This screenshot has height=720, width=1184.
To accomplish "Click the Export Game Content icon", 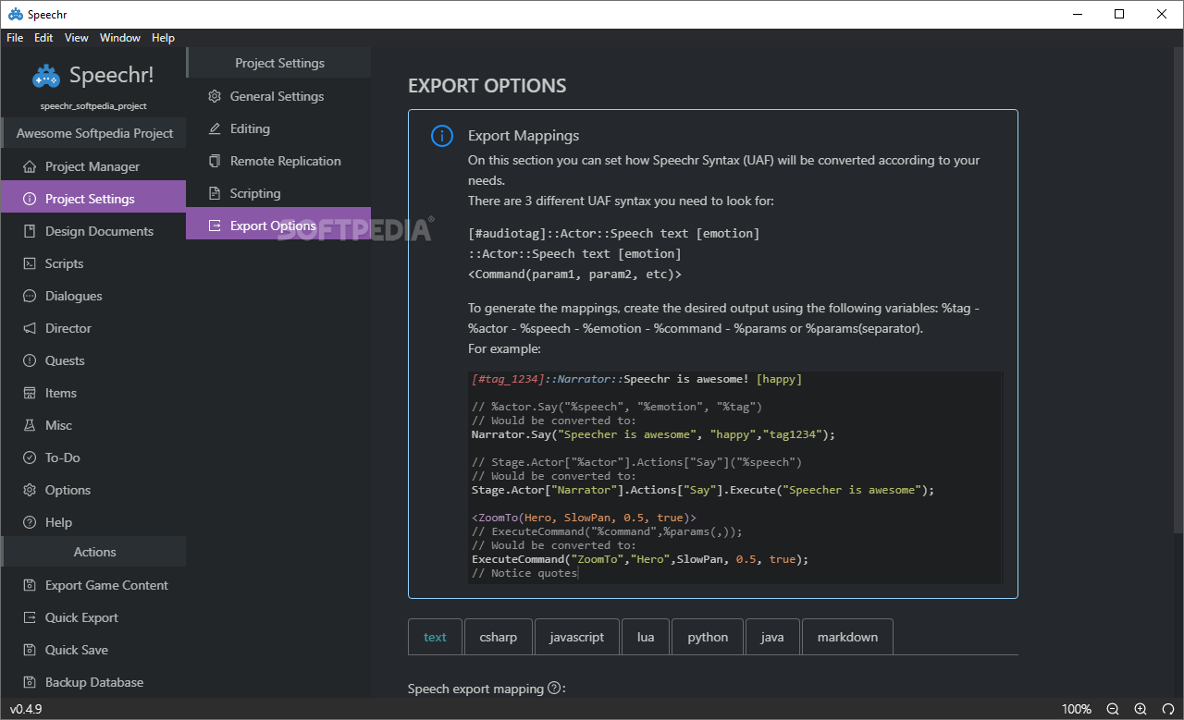I will (x=29, y=585).
